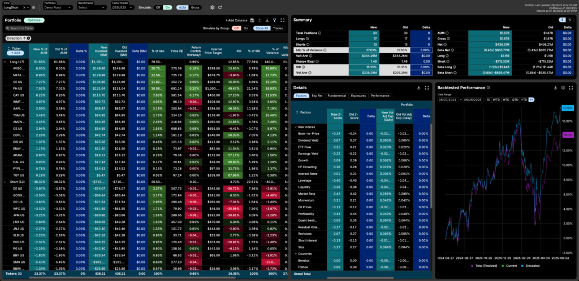Open the Benchmarks Select dropdown
579x281 pixels.
[92, 7]
